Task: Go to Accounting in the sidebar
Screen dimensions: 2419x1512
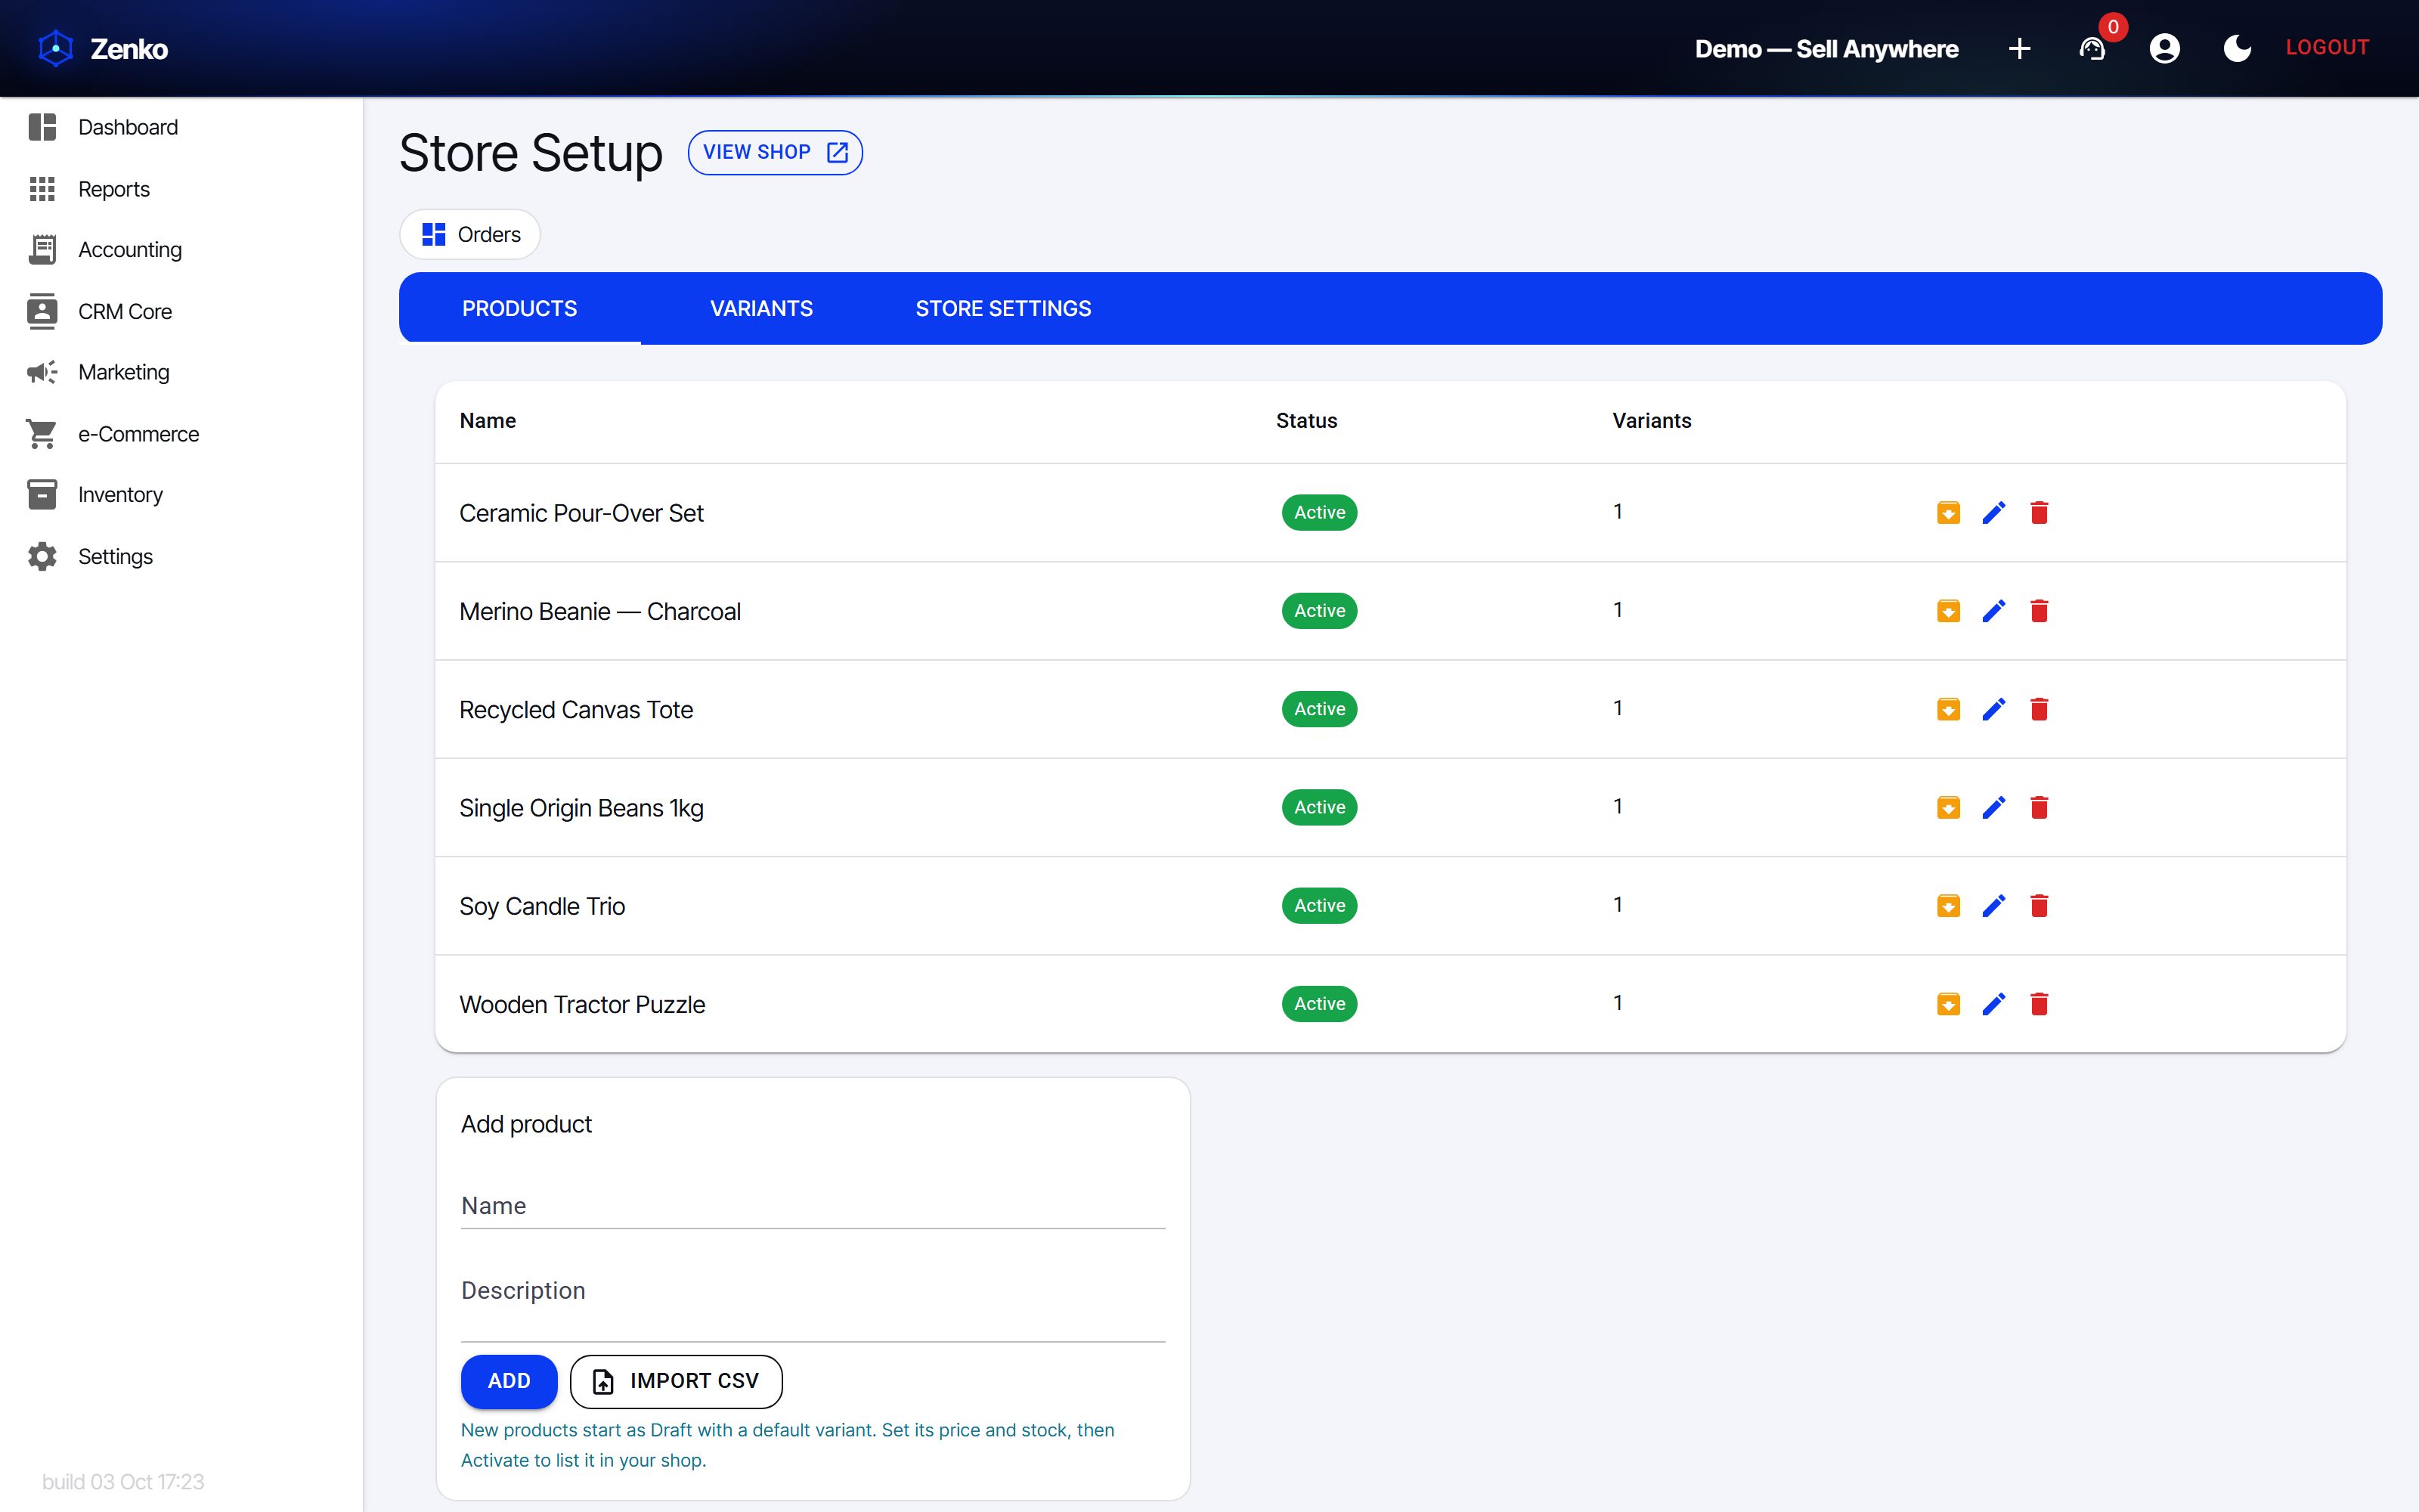Action: [181, 250]
